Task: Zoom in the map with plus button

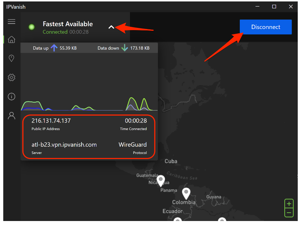Action: 289,204
